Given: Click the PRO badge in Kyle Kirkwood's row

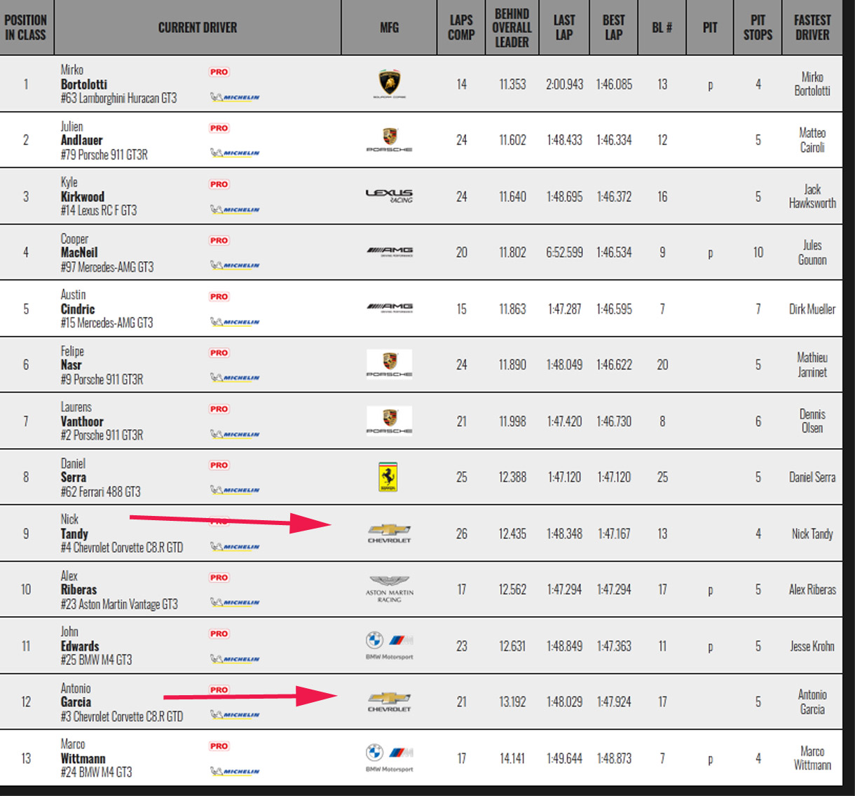Looking at the screenshot, I should point(219,184).
